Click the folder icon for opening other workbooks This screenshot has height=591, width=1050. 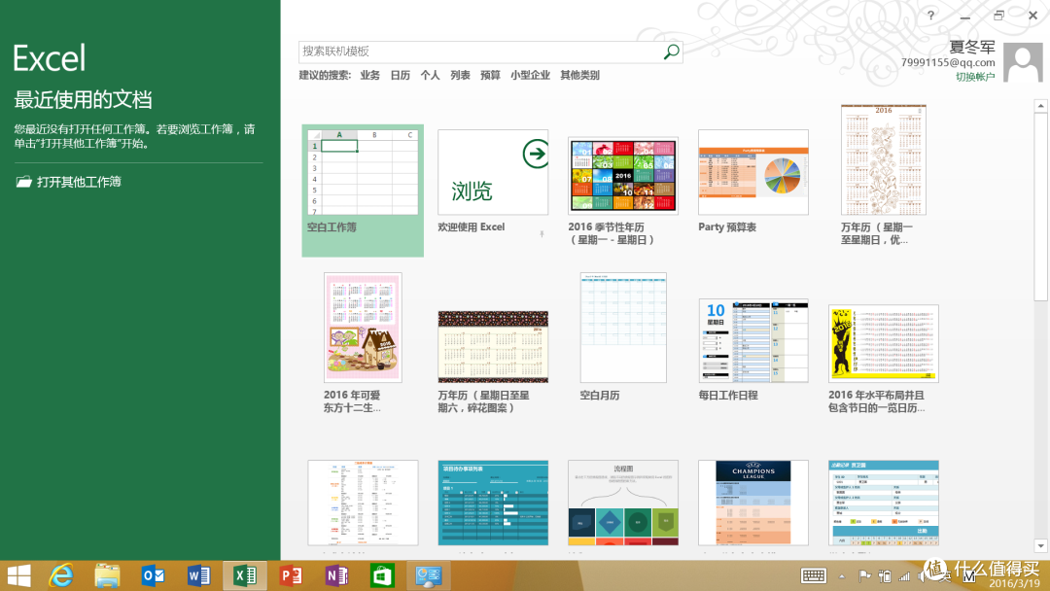pyautogui.click(x=23, y=182)
